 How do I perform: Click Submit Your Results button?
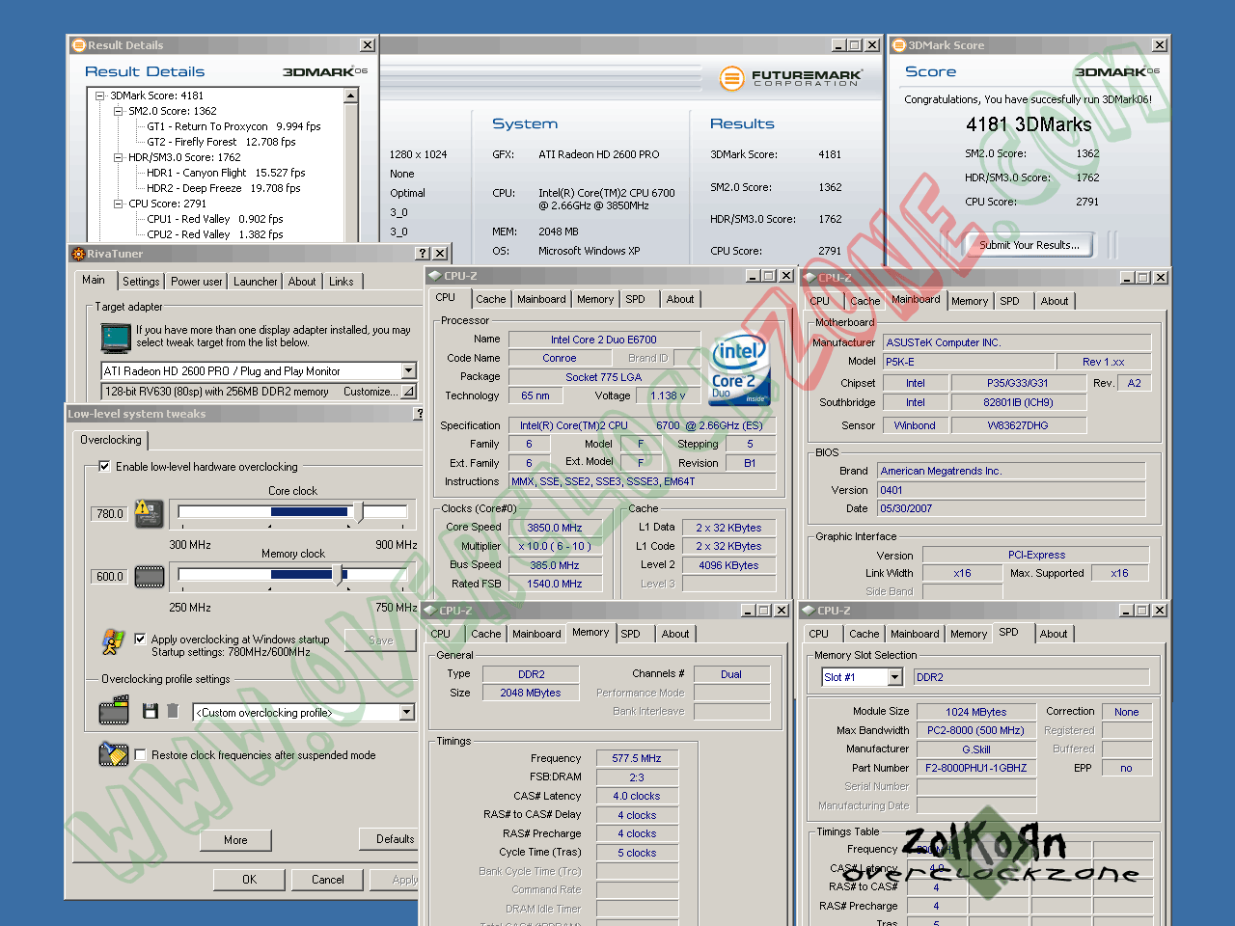(x=1029, y=245)
